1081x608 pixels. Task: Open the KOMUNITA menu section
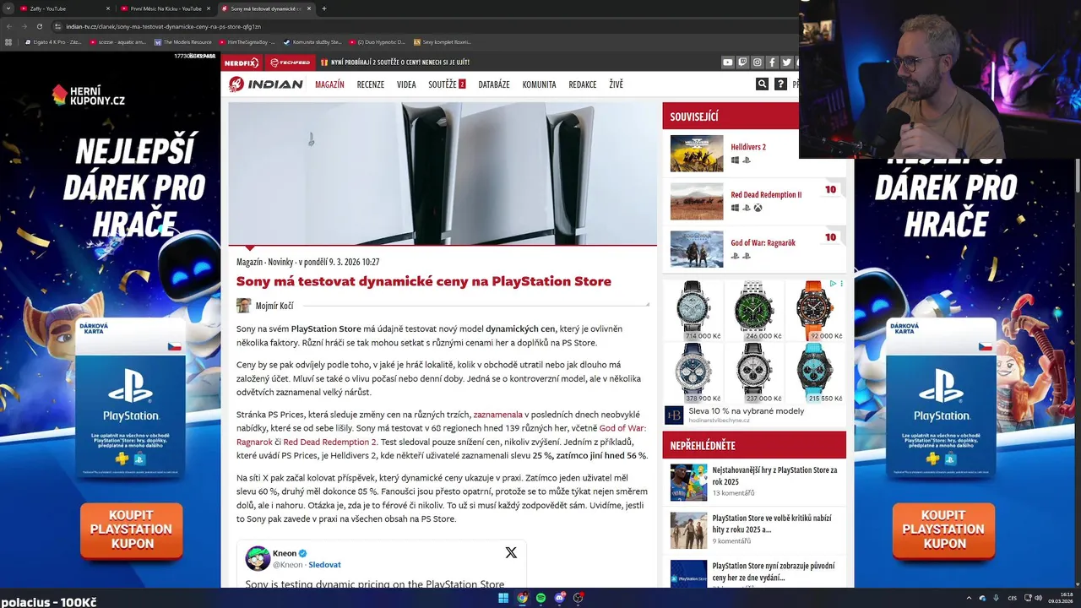point(539,84)
